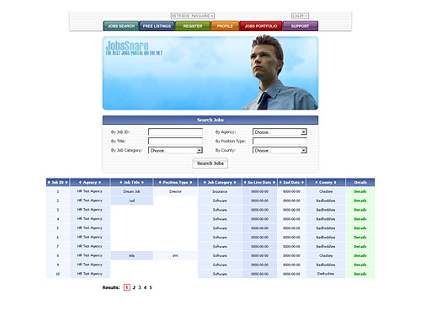Click sort arrow left of Position Type header
This screenshot has height=316, width=421.
click(x=160, y=182)
